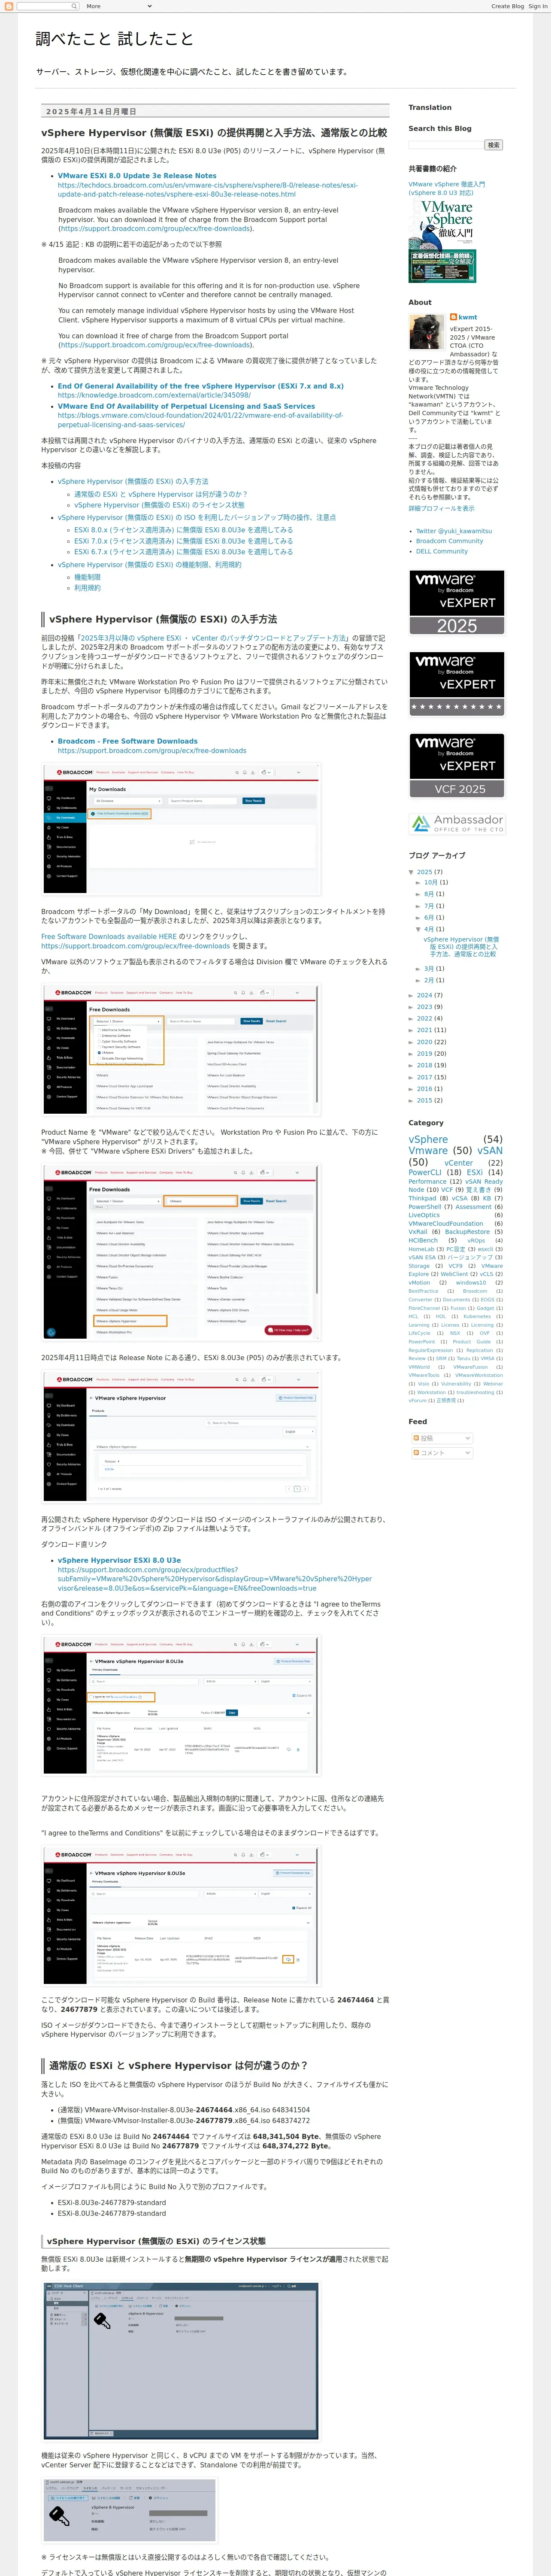
Task: Select the vSphere category label
Action: [428, 1139]
